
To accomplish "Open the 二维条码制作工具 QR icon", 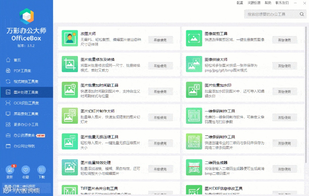I will tap(194, 141).
